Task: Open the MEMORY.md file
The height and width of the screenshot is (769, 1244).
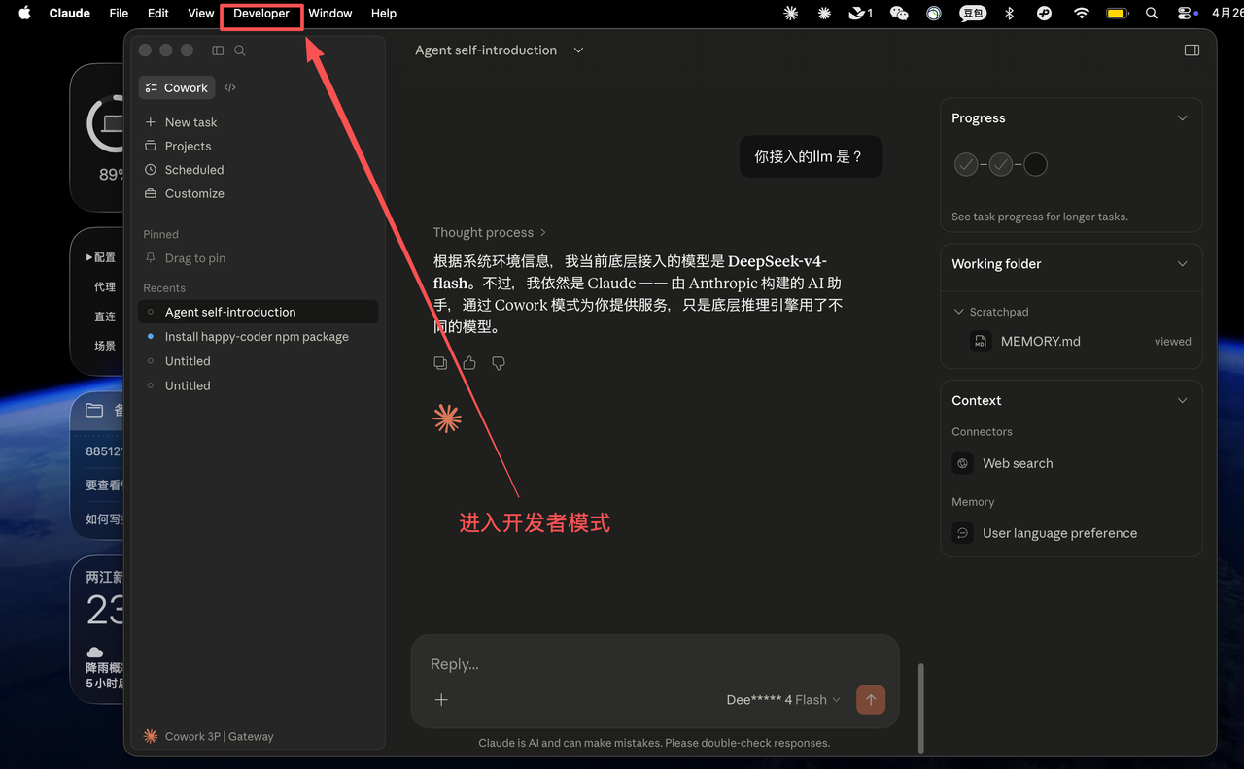Action: click(x=1040, y=342)
